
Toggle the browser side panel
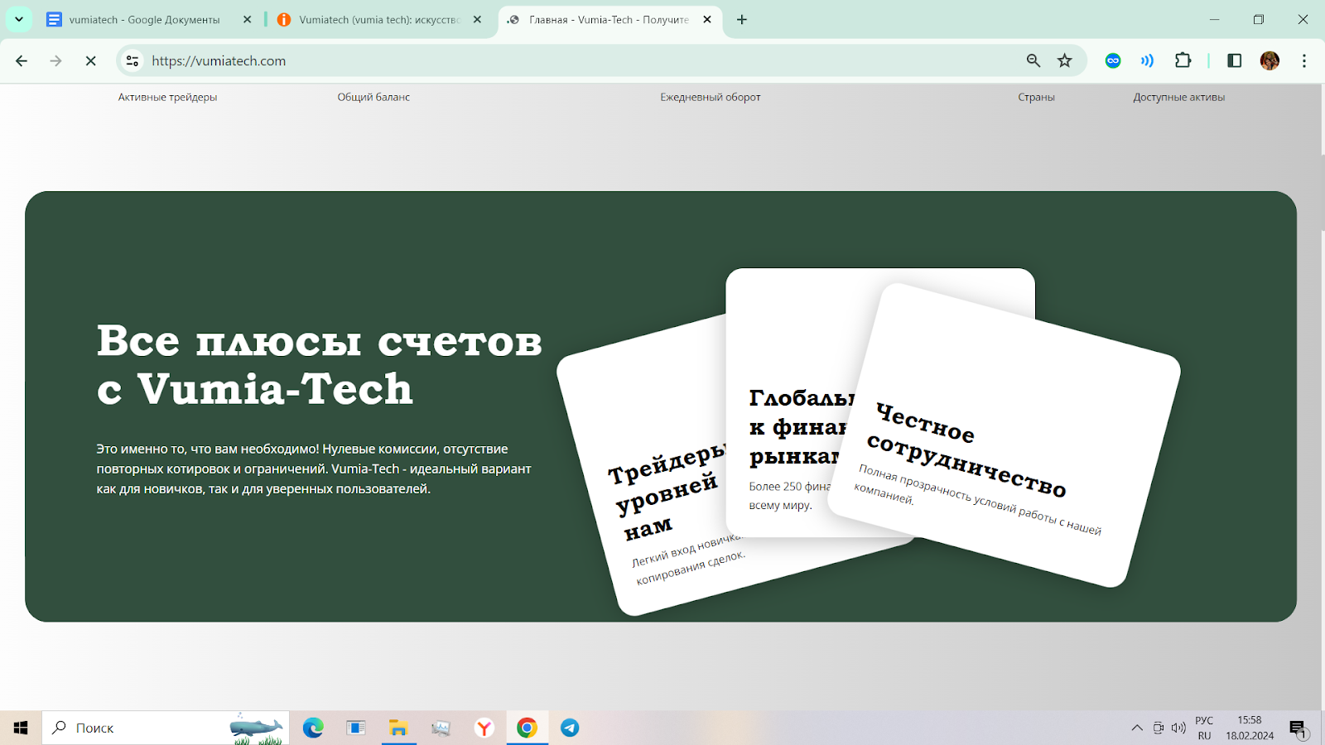1234,60
